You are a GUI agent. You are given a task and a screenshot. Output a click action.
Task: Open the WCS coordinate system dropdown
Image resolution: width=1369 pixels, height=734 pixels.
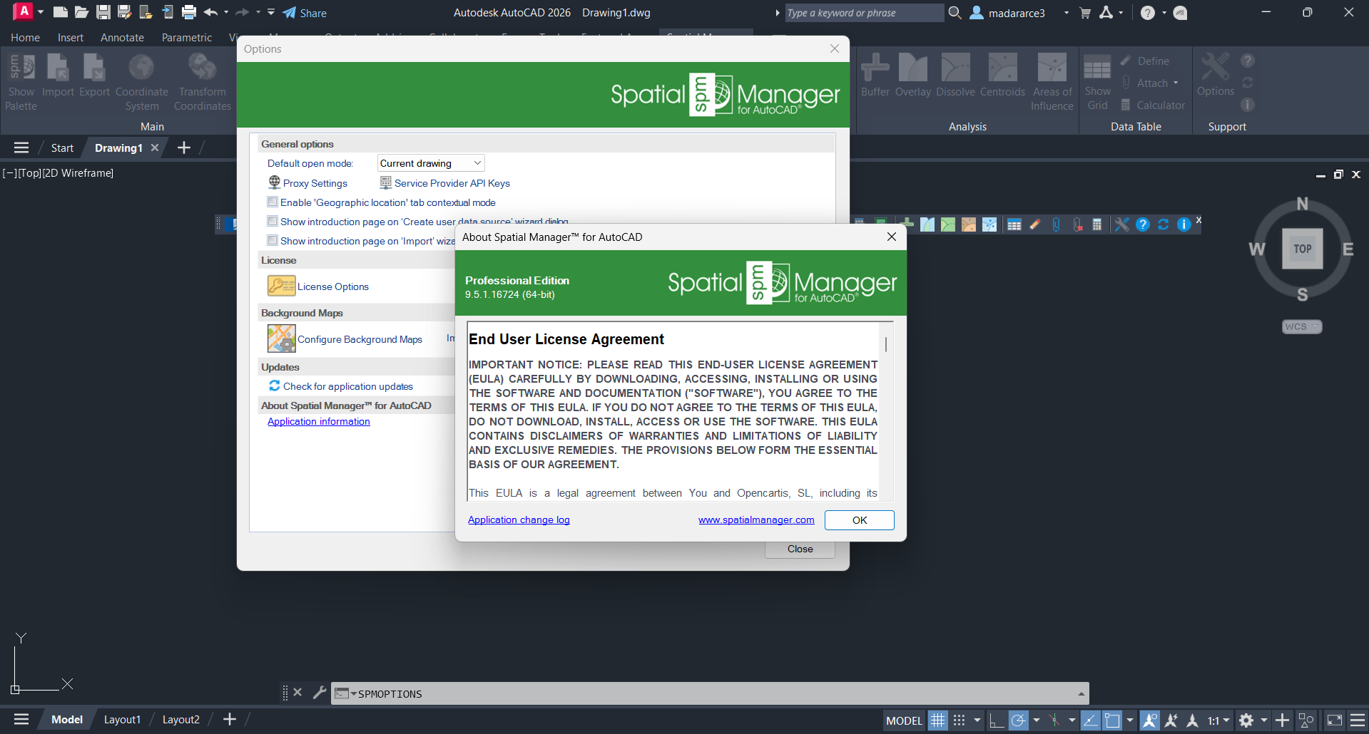tap(1302, 326)
